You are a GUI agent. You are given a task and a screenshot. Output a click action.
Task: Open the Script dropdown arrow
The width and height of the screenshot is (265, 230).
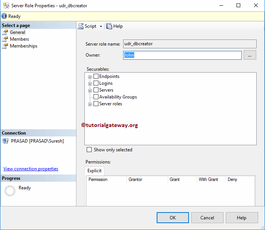101,26
